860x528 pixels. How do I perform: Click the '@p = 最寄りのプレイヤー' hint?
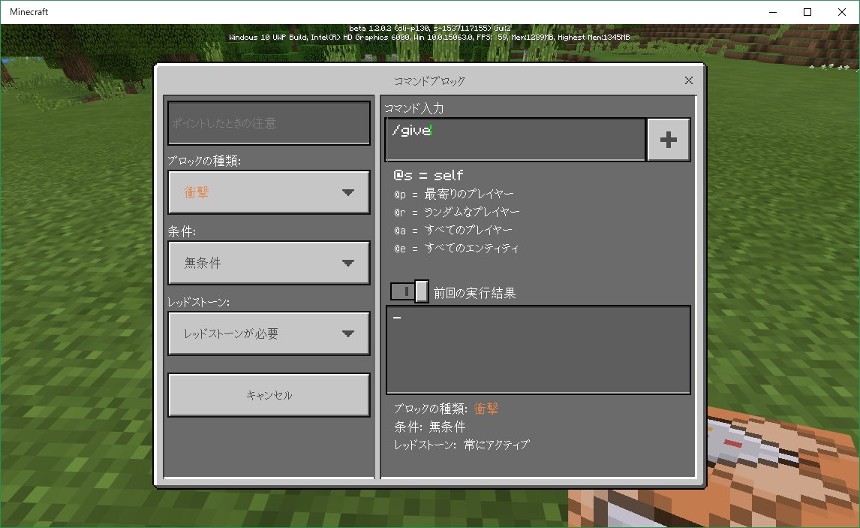tap(453, 194)
